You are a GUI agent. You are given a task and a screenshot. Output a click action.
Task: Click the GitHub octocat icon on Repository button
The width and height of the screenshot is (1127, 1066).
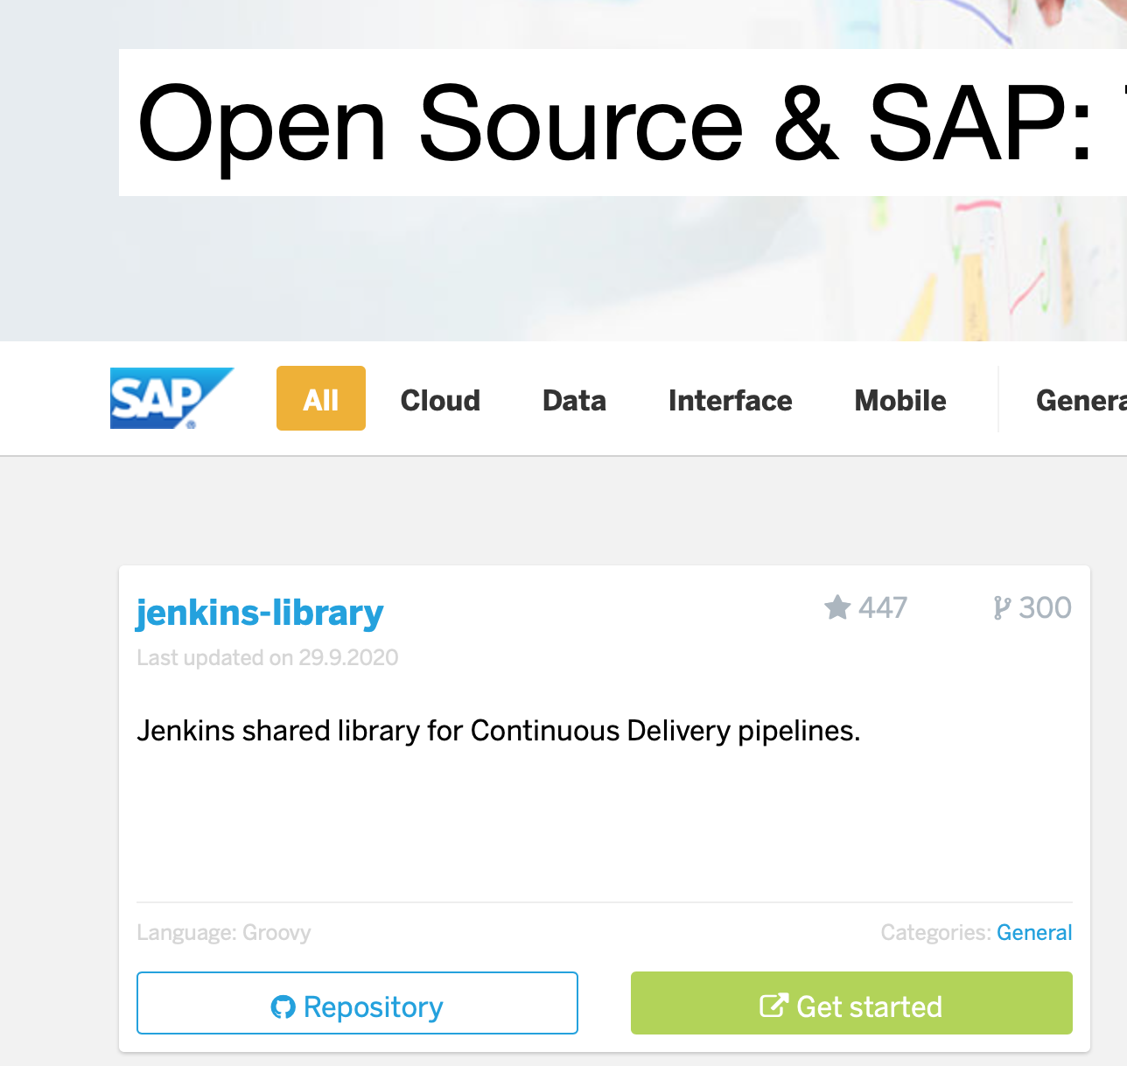(283, 1006)
